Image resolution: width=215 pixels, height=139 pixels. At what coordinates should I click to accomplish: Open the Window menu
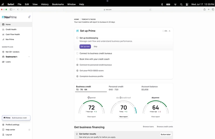pyautogui.click(x=71, y=4)
